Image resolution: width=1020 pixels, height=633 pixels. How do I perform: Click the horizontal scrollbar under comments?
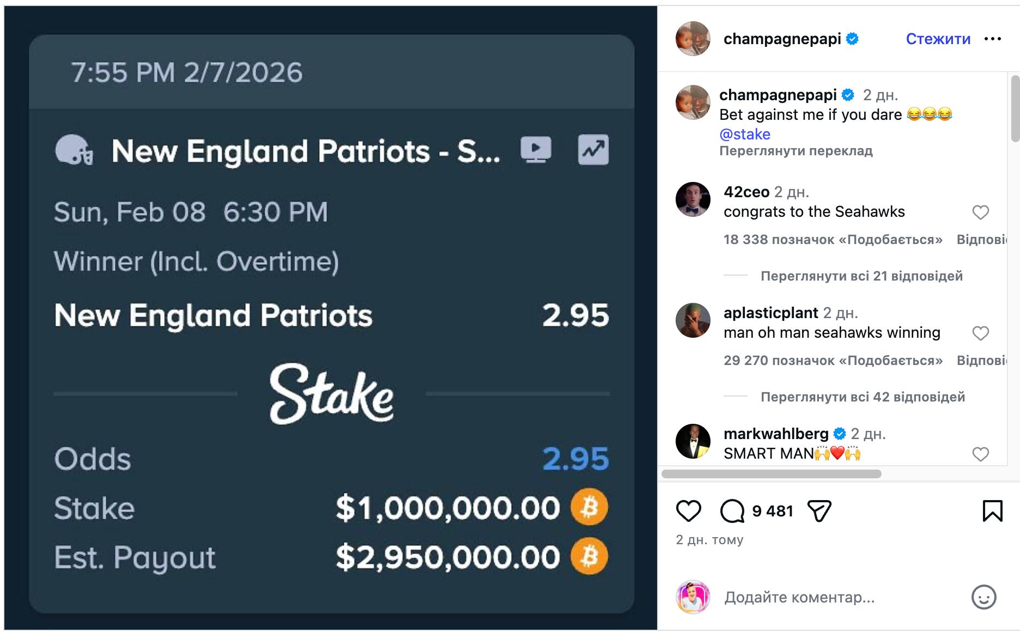tap(771, 474)
